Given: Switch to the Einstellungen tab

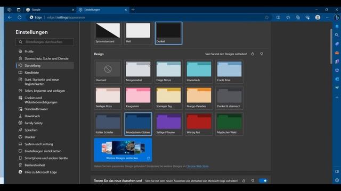Looking at the screenshot, I should [x=103, y=10].
